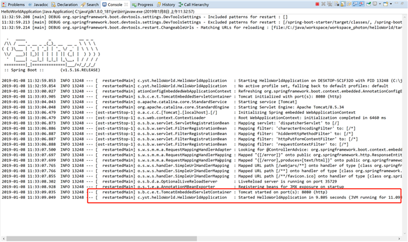
Task: Click DEBUG 'Included patterns for restart' line
Action: click(145, 17)
